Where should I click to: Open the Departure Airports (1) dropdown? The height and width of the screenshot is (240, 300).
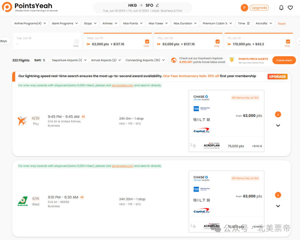click(69, 60)
